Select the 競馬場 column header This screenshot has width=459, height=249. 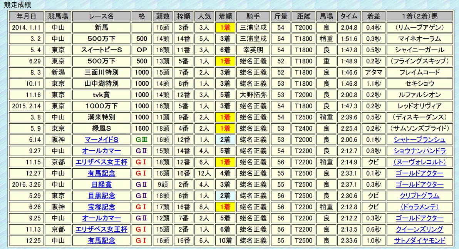coord(58,17)
